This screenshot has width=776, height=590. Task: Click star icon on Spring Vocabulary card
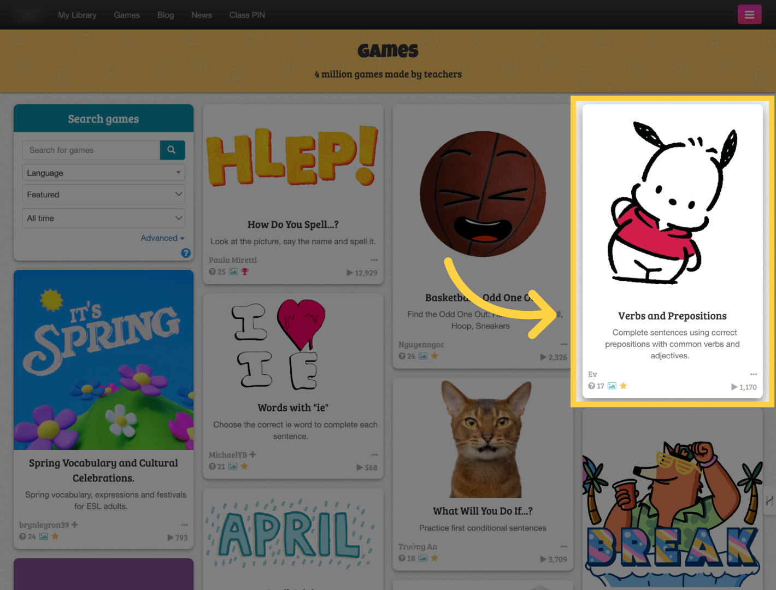pos(55,536)
